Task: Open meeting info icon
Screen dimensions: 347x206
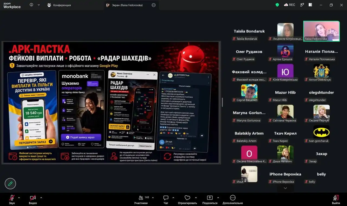Action: click(x=31, y=5)
